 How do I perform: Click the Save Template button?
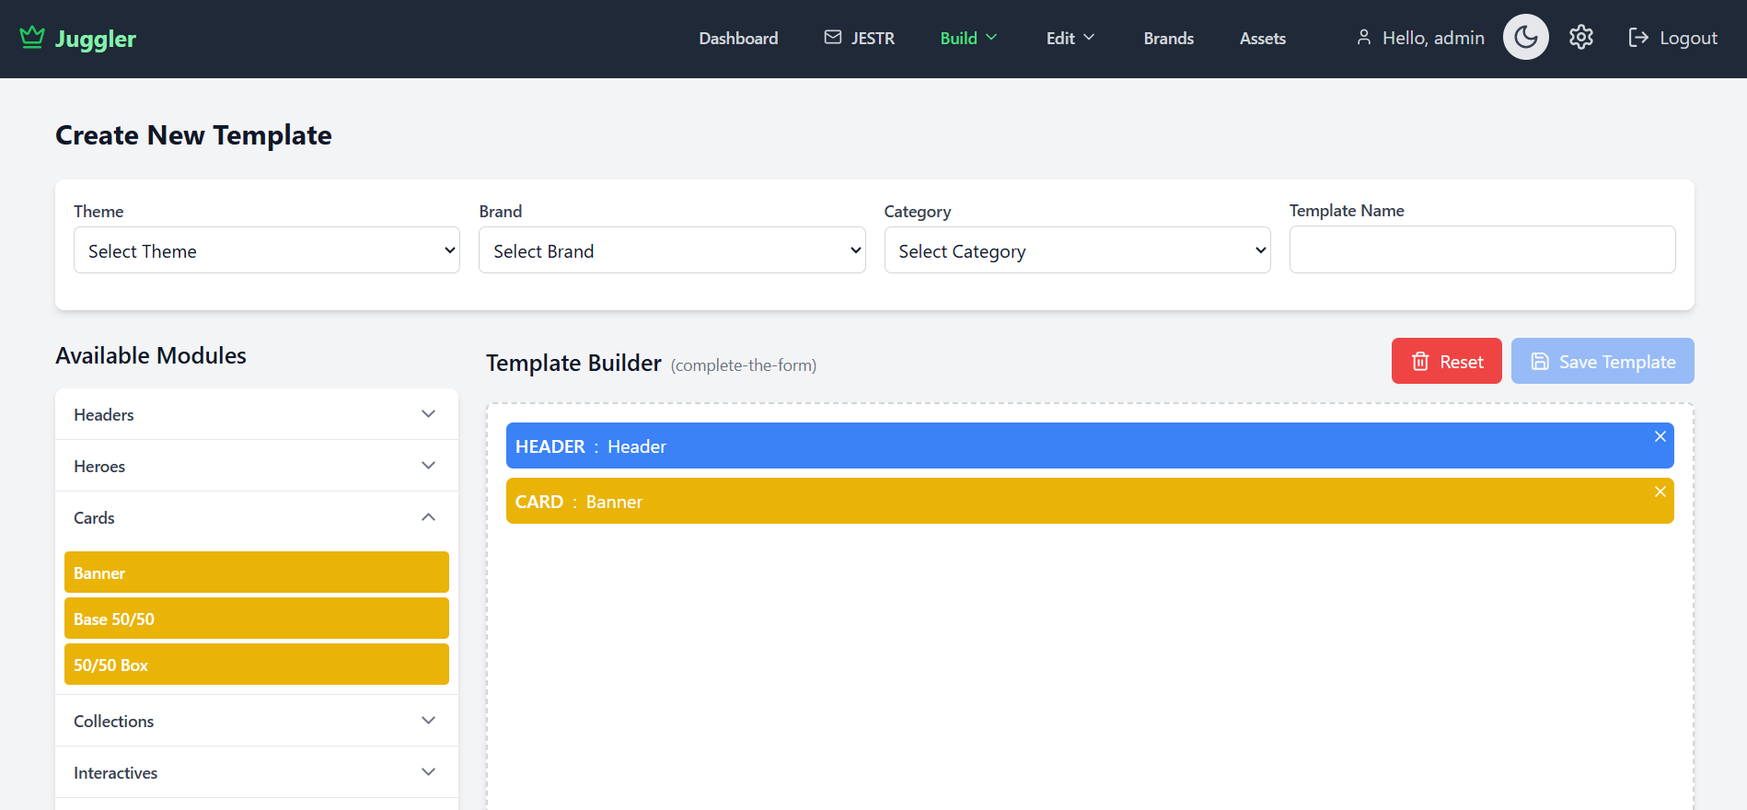point(1602,361)
